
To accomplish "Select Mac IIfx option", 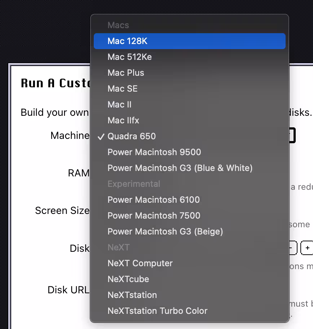I will coord(189,120).
